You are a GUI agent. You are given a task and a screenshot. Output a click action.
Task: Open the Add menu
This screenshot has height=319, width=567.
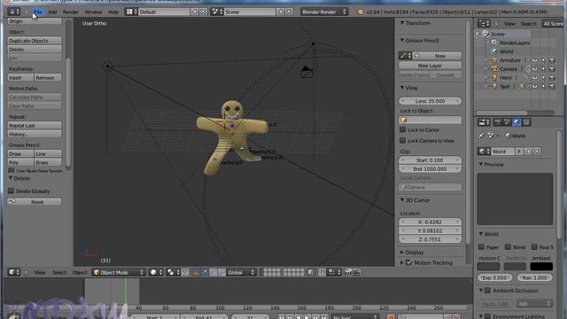(x=52, y=12)
